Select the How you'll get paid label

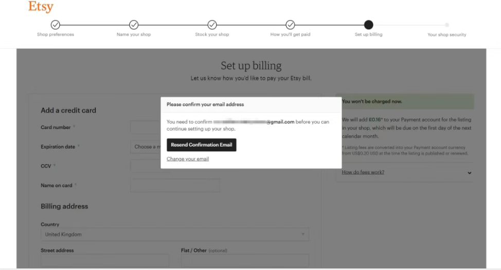[x=290, y=34]
